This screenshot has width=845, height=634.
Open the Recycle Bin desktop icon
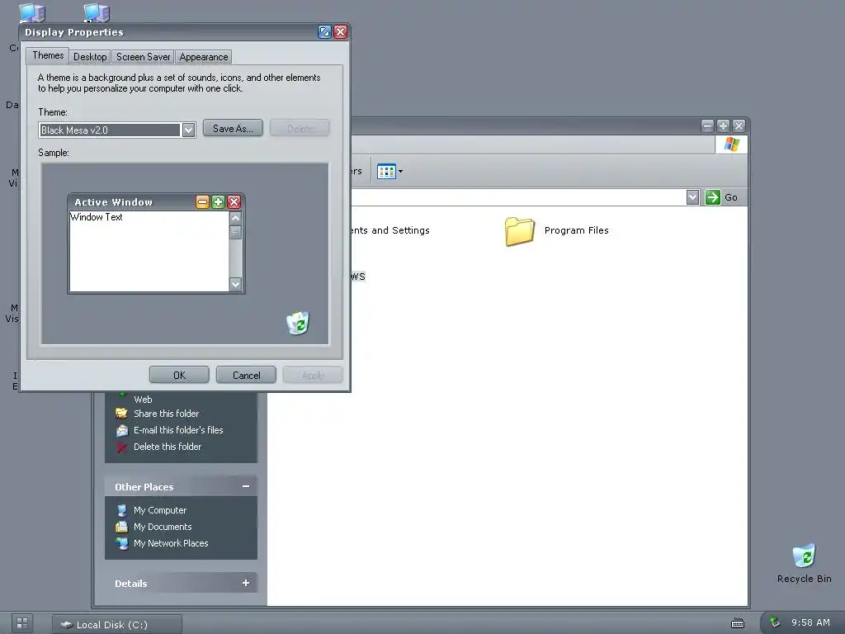click(804, 556)
